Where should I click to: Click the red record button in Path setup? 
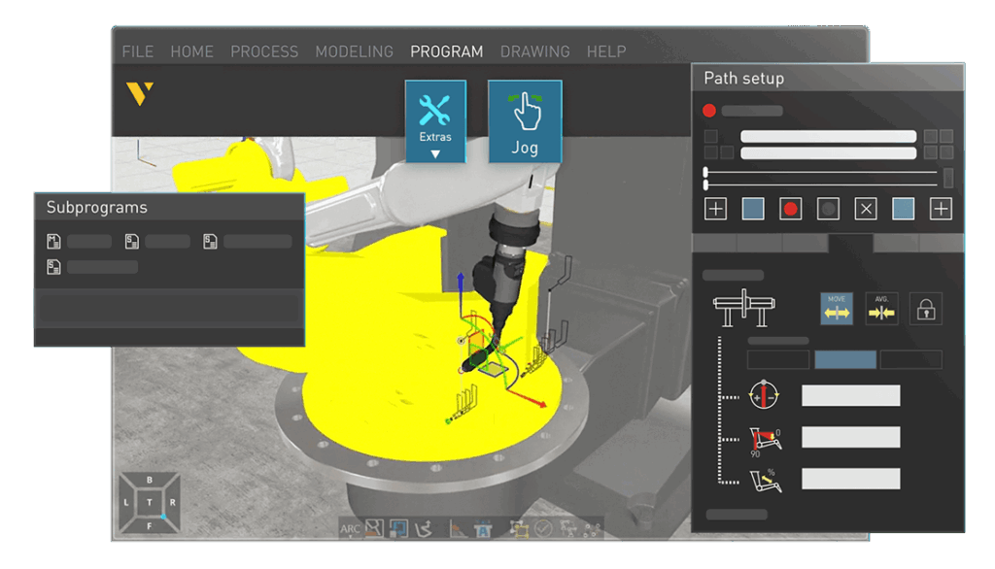click(x=790, y=209)
